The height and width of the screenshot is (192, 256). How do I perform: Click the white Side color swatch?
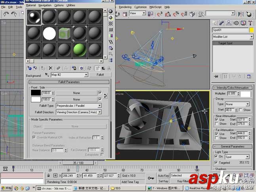pyautogui.click(x=36, y=99)
